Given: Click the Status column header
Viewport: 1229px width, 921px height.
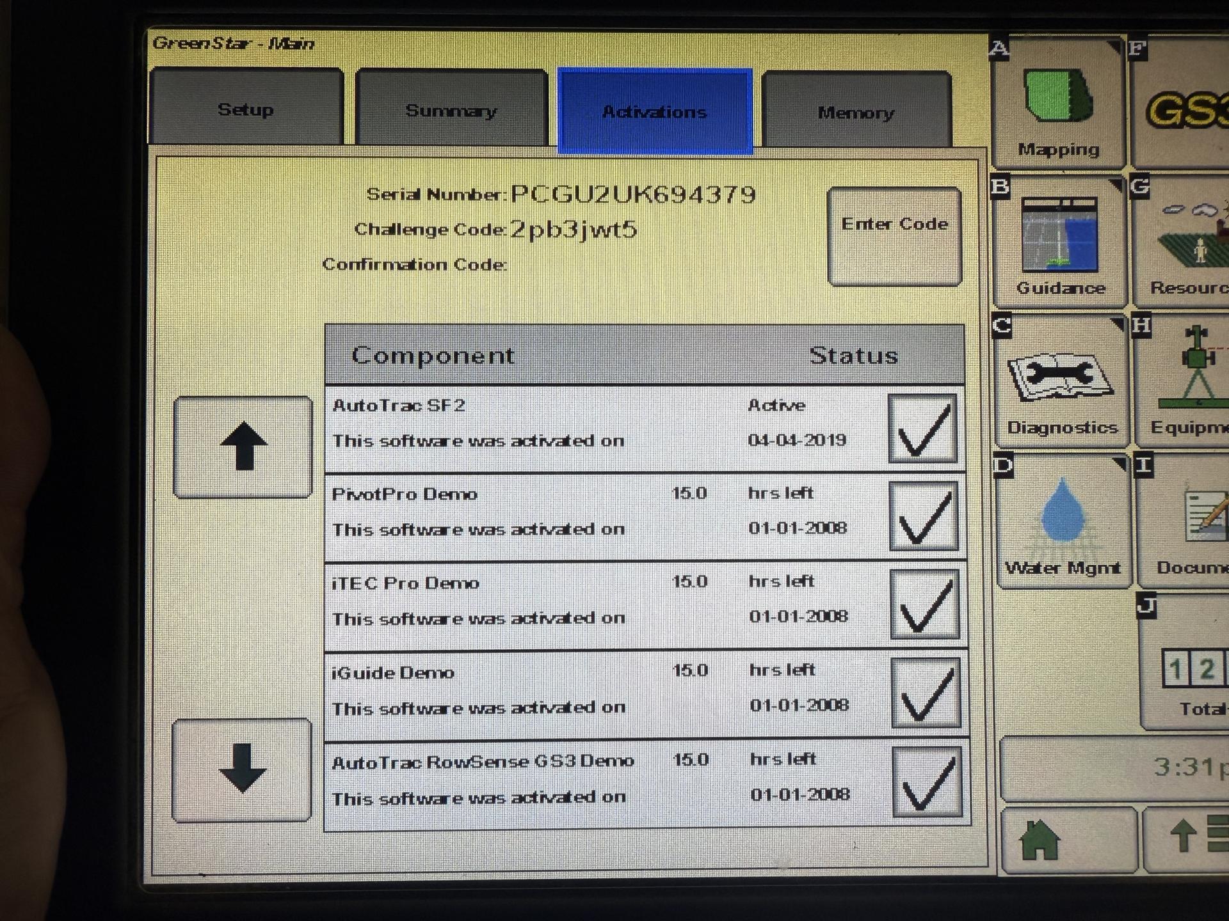Looking at the screenshot, I should coord(854,355).
